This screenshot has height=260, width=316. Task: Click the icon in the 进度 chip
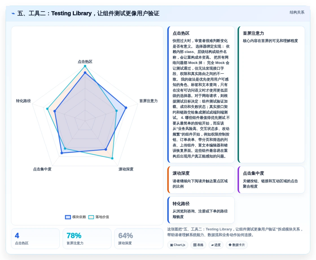pyautogui.click(x=212, y=245)
